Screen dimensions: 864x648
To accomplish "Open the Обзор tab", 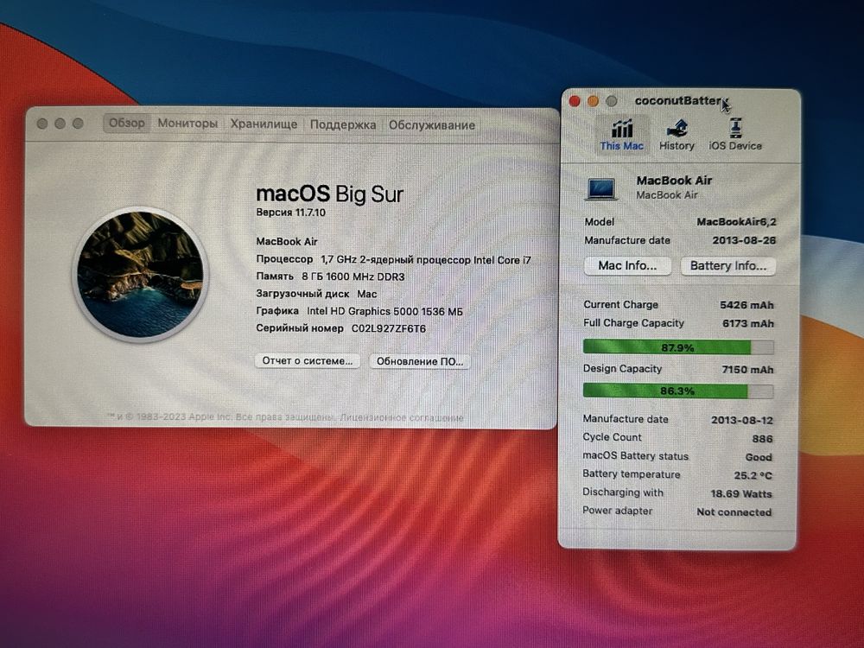I will click(x=127, y=124).
